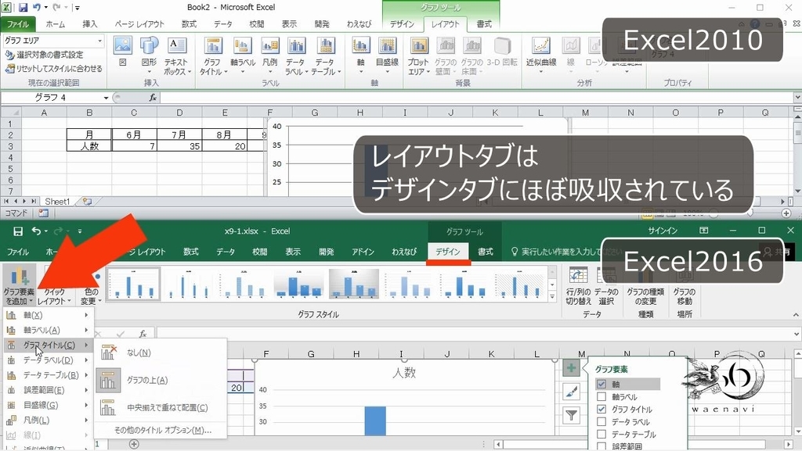Open the グラフ エリア chart element dropdown
Viewport: 802px width, 451px height.
[99, 41]
